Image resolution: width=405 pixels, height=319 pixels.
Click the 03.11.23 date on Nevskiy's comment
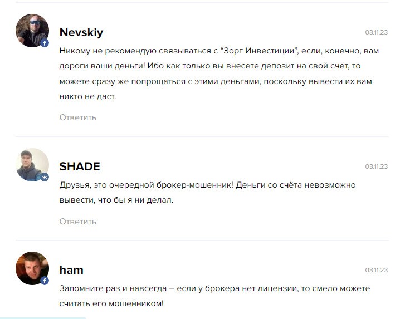click(377, 32)
